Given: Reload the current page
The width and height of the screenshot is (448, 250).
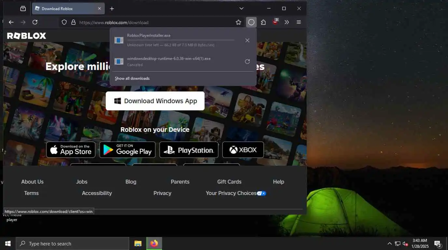Looking at the screenshot, I should (x=35, y=22).
